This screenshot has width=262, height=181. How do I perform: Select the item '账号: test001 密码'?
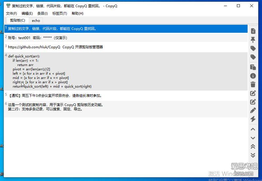coord(126,38)
